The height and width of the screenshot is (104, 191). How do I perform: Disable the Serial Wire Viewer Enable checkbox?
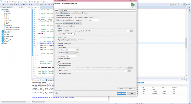tap(58, 45)
